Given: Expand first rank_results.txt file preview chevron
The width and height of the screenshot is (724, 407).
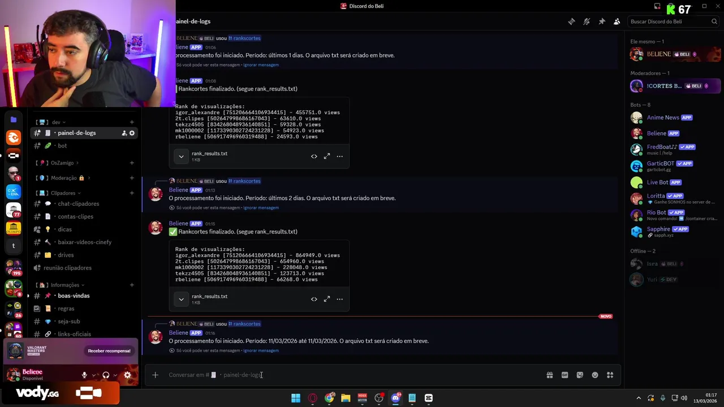Looking at the screenshot, I should (181, 157).
